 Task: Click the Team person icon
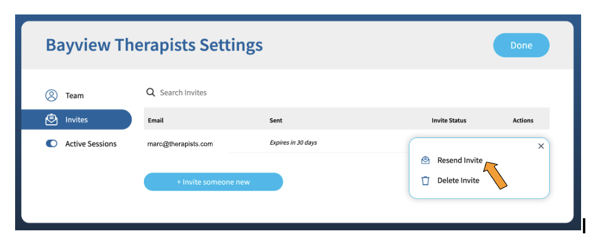pos(51,95)
